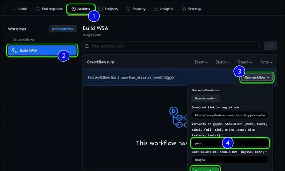The height and width of the screenshot is (171, 285).
Task: Click the Projects table icon
Action: pos(101,9)
